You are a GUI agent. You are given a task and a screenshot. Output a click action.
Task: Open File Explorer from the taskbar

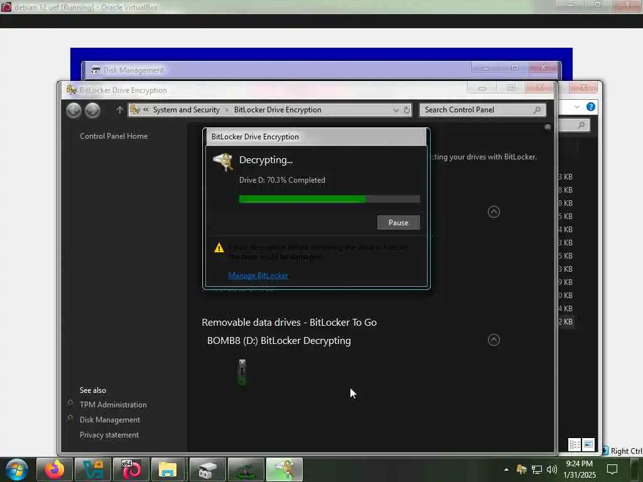tap(168, 469)
